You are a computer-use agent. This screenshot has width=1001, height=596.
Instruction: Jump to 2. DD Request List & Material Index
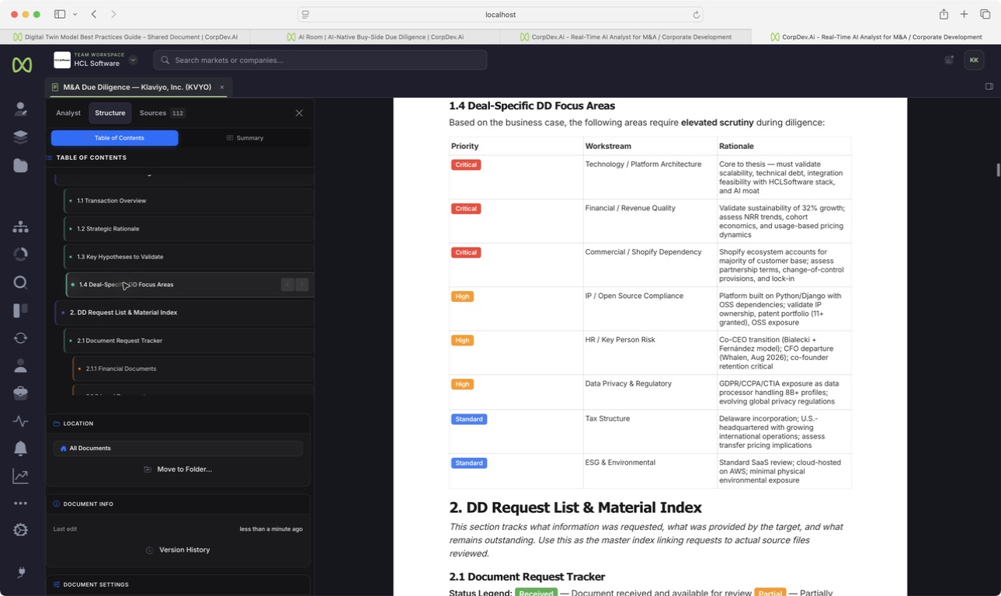tap(184, 313)
